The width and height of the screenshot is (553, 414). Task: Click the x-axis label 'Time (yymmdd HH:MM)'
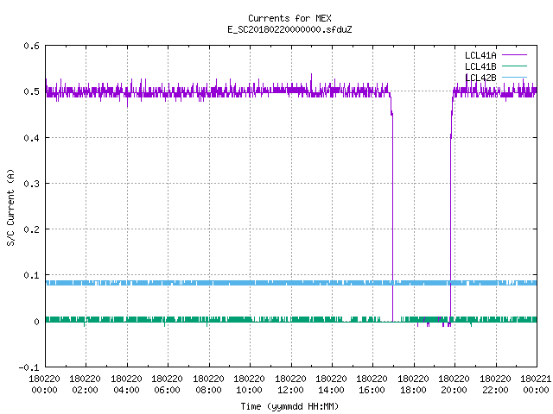click(x=289, y=406)
